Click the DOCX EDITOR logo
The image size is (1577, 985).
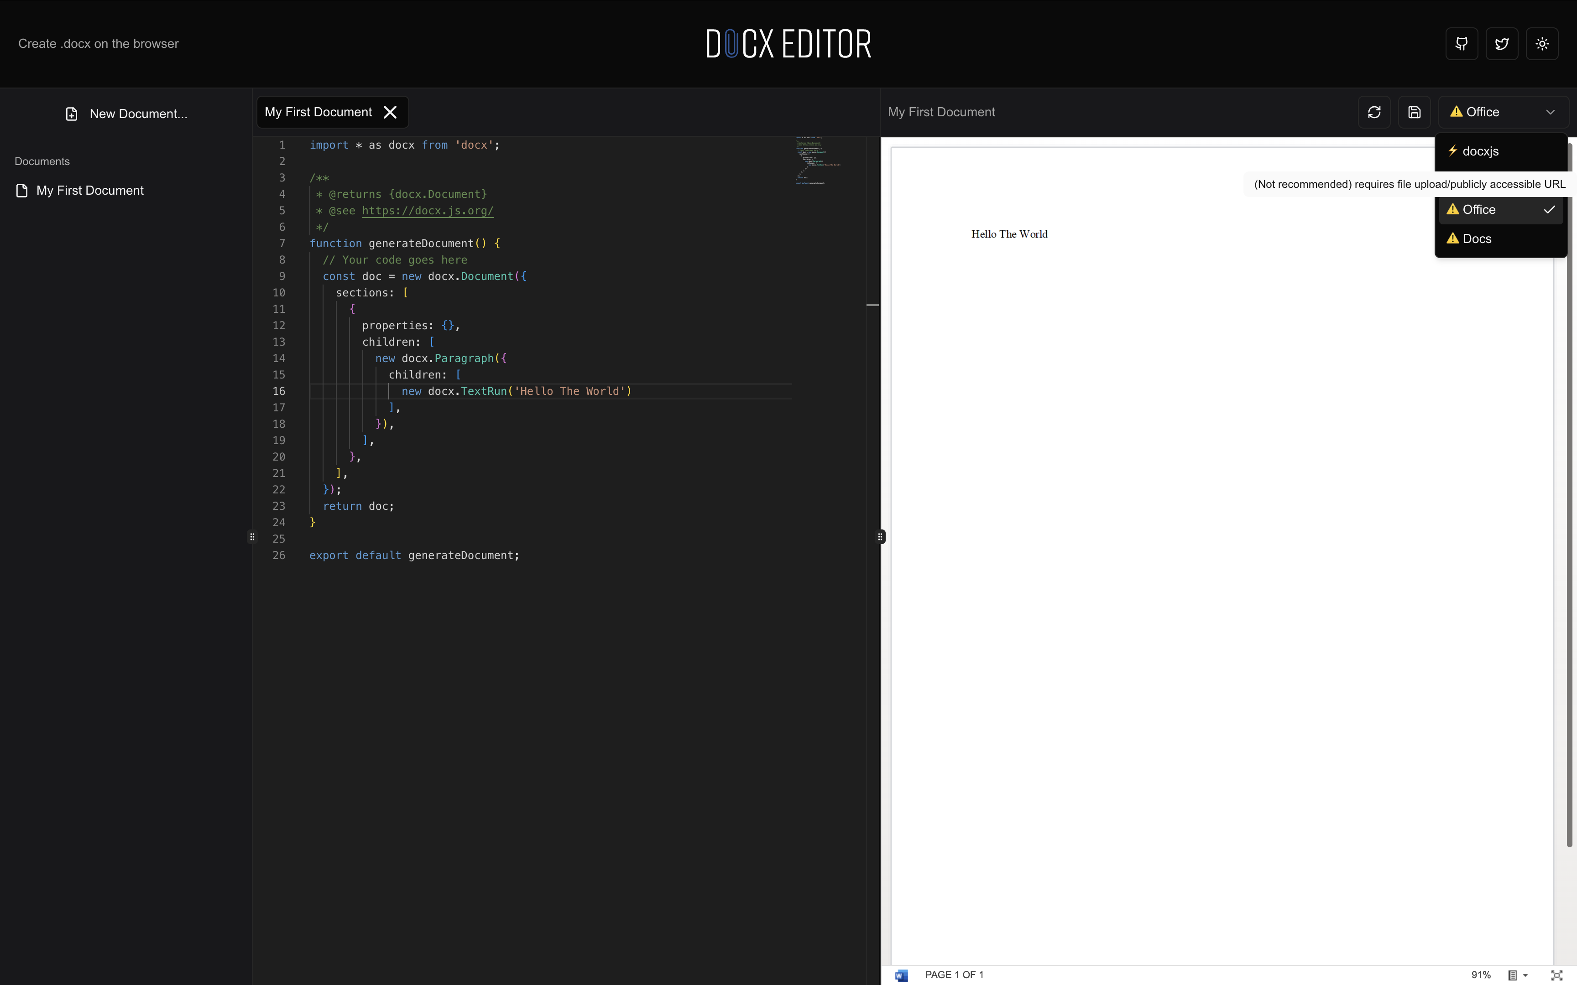[x=788, y=44]
